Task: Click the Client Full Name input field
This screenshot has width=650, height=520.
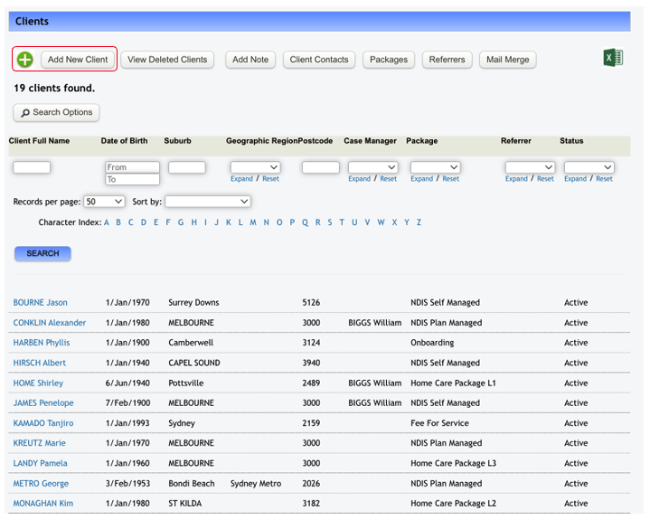Action: click(x=32, y=167)
